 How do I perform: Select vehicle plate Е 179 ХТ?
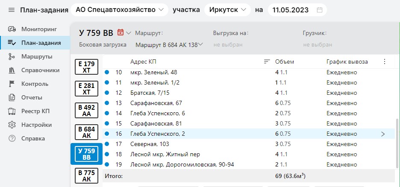(86, 67)
